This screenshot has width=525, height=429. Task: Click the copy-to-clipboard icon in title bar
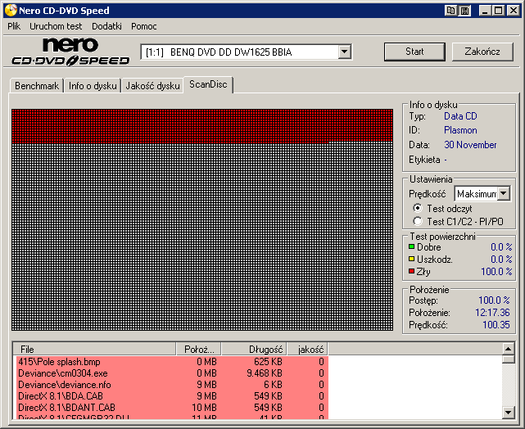point(451,11)
